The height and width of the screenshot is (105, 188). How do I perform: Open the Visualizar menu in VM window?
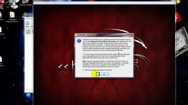(x=47, y=3)
